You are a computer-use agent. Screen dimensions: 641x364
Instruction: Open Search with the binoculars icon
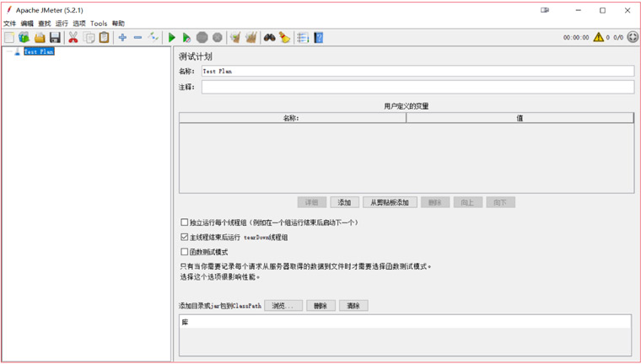[x=269, y=38]
